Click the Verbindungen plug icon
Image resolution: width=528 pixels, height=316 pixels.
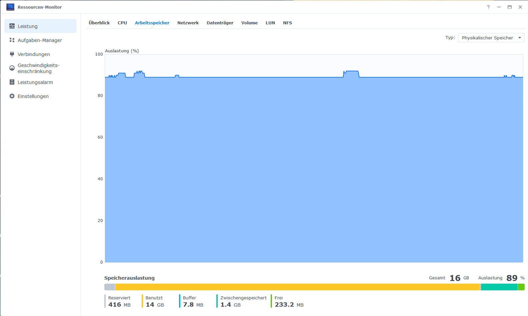pyautogui.click(x=12, y=54)
